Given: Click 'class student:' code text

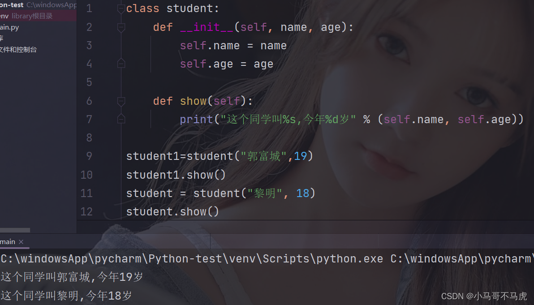Looking at the screenshot, I should coord(172,9).
